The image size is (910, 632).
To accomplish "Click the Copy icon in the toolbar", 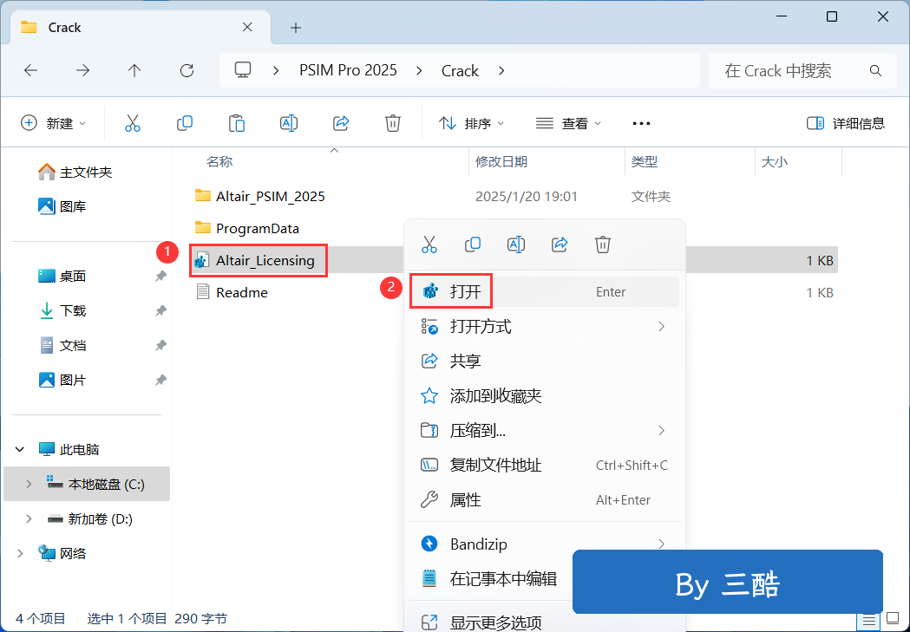I will 185,123.
